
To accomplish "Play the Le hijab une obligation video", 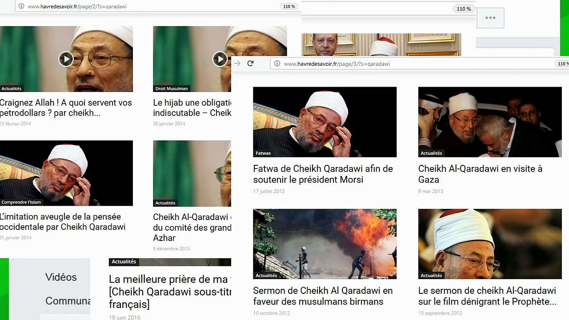I will (220, 59).
